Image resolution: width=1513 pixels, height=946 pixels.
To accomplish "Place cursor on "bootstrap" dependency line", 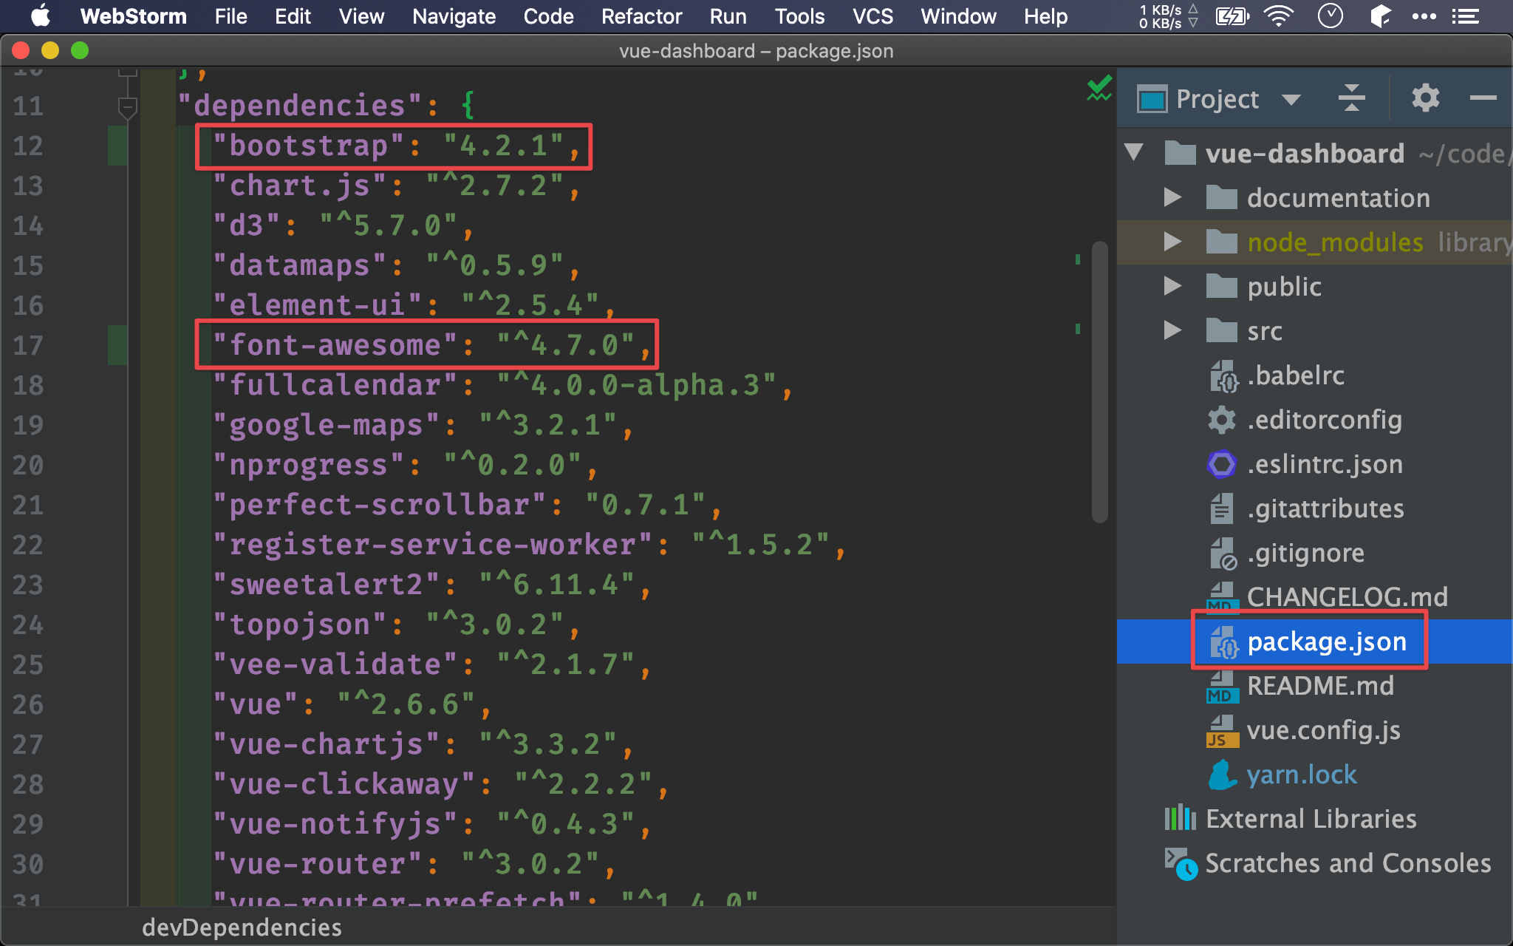I will pos(396,146).
